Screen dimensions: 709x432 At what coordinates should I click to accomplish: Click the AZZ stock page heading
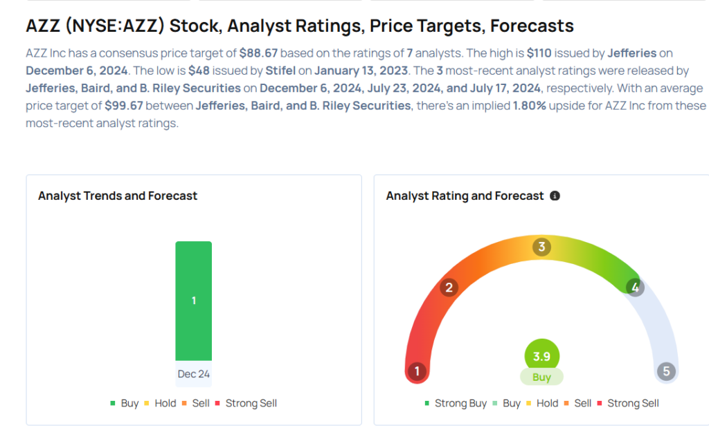coord(300,26)
